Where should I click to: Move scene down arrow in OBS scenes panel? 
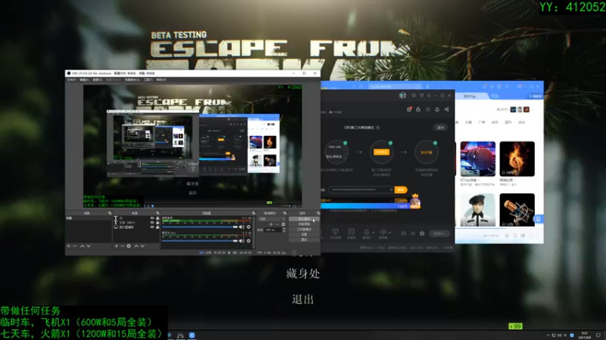89,246
